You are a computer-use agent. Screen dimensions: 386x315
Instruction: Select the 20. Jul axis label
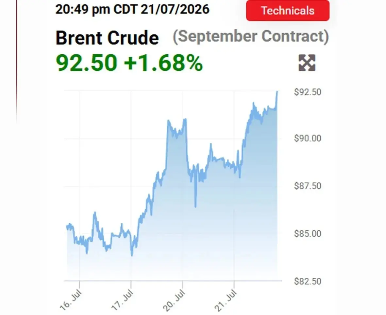coord(174,300)
